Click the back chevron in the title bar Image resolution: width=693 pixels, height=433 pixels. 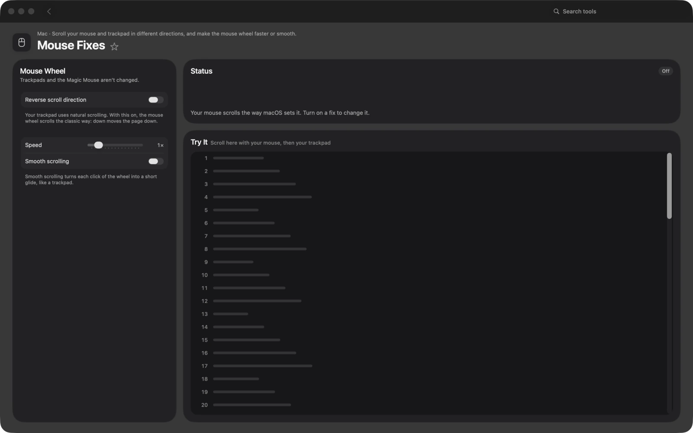click(x=49, y=11)
